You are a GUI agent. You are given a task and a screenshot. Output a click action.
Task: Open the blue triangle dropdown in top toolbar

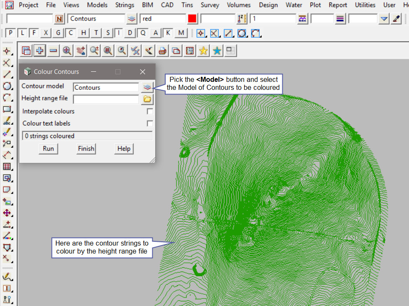point(384,19)
